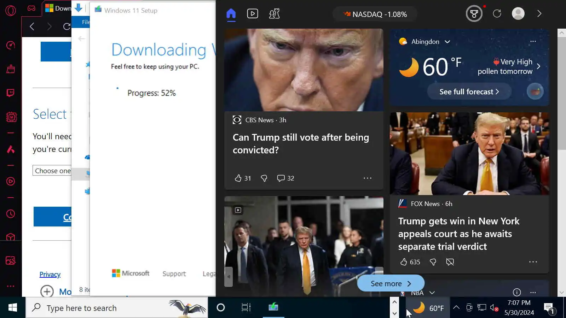Open History clock in Opera sidebar
Image resolution: width=566 pixels, height=318 pixels.
(11, 214)
